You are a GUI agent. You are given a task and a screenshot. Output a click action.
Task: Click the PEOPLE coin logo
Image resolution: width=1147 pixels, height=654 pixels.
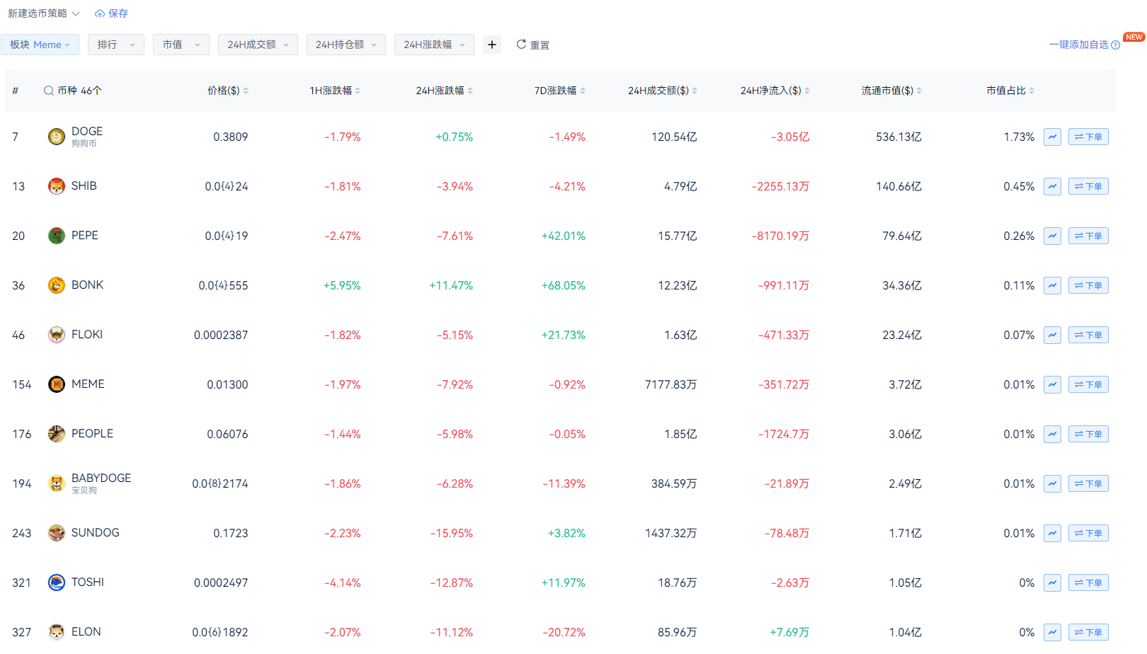pos(57,434)
